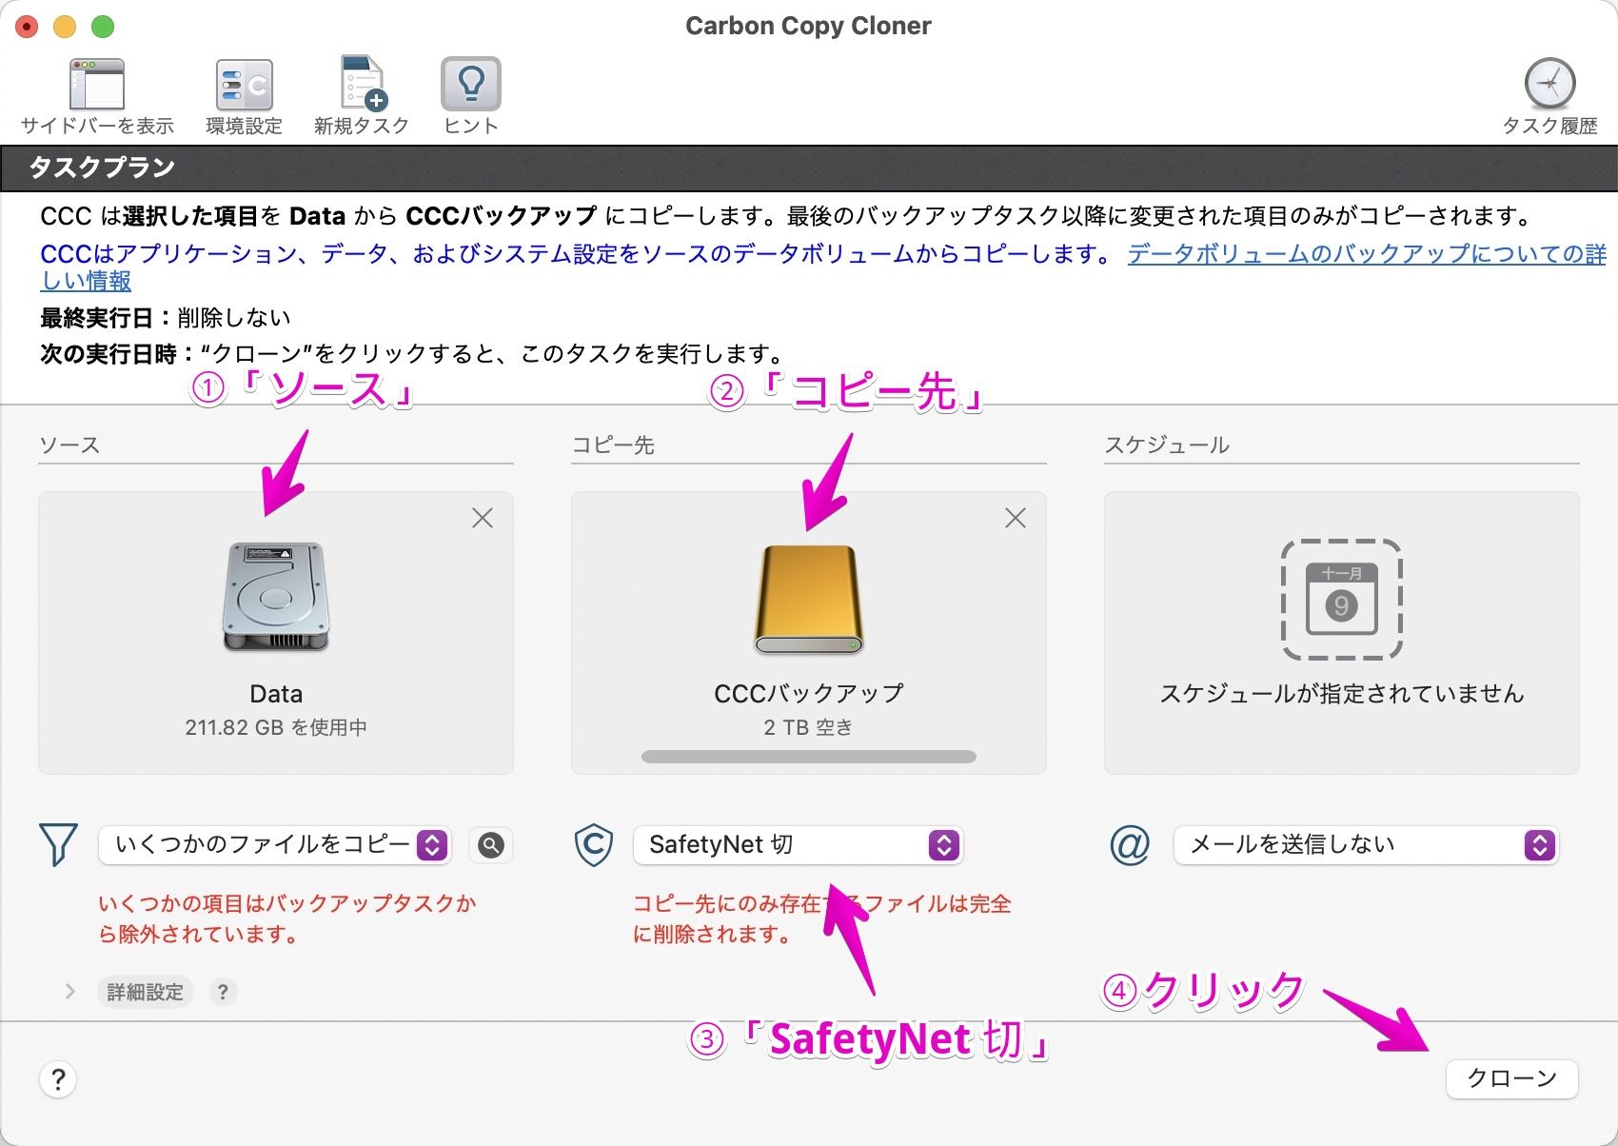The width and height of the screenshot is (1618, 1146).
Task: Open 環境設定 preferences icon
Action: point(245,86)
